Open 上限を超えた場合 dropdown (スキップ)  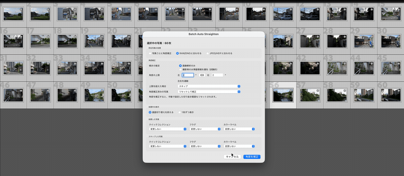pos(209,86)
